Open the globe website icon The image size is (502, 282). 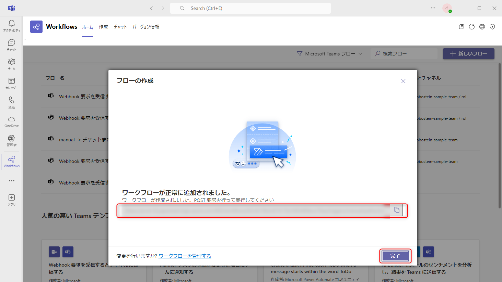point(482,27)
